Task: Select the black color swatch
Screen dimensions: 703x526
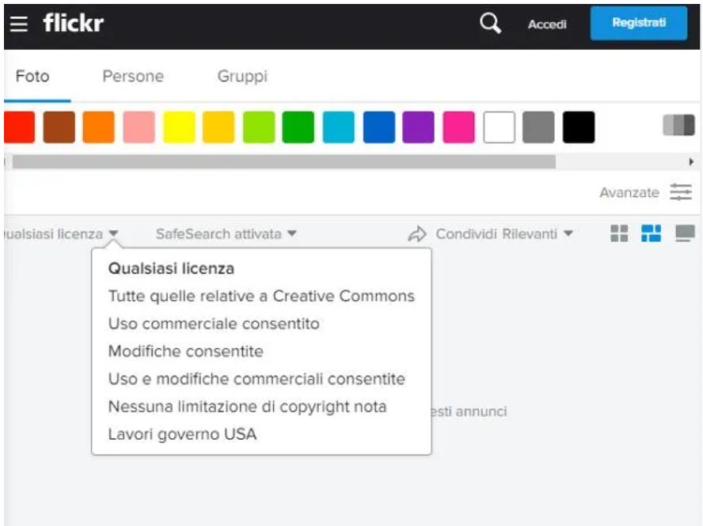Action: point(579,127)
